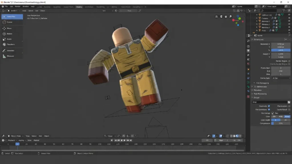The image size is (292, 164).
Task: Click the Blender logo menu icon
Action: click(3, 7)
